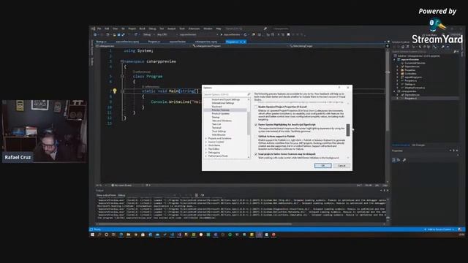Screen dimensions: 468x263
Task: Select Keyboard in the Options tree
Action: tap(217, 107)
